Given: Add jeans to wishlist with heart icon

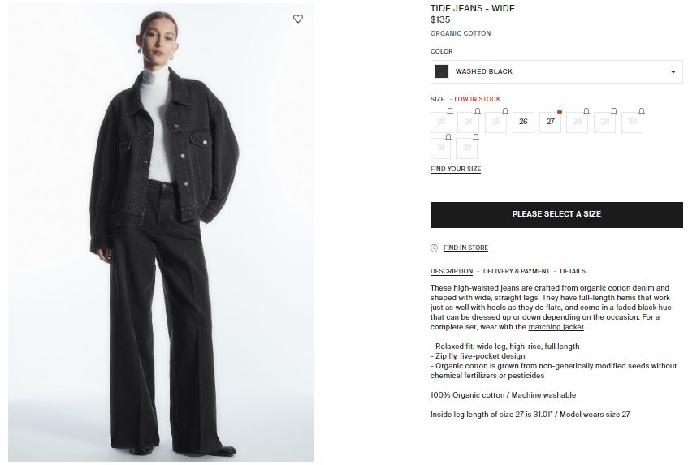Looking at the screenshot, I should (298, 19).
